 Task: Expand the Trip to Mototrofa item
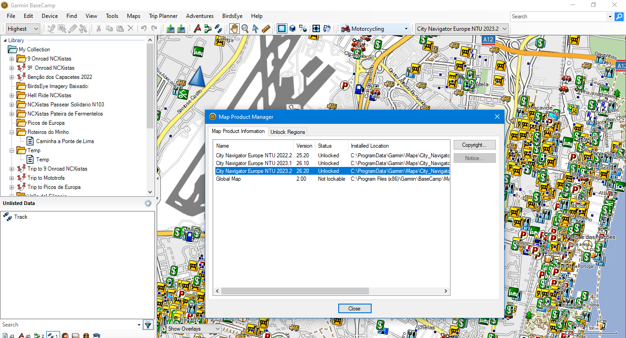[x=12, y=178]
